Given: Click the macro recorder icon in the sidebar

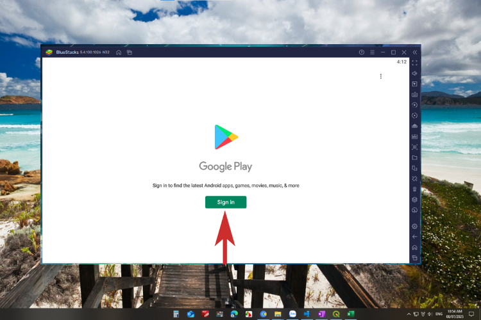Looking at the screenshot, I should point(415,189).
